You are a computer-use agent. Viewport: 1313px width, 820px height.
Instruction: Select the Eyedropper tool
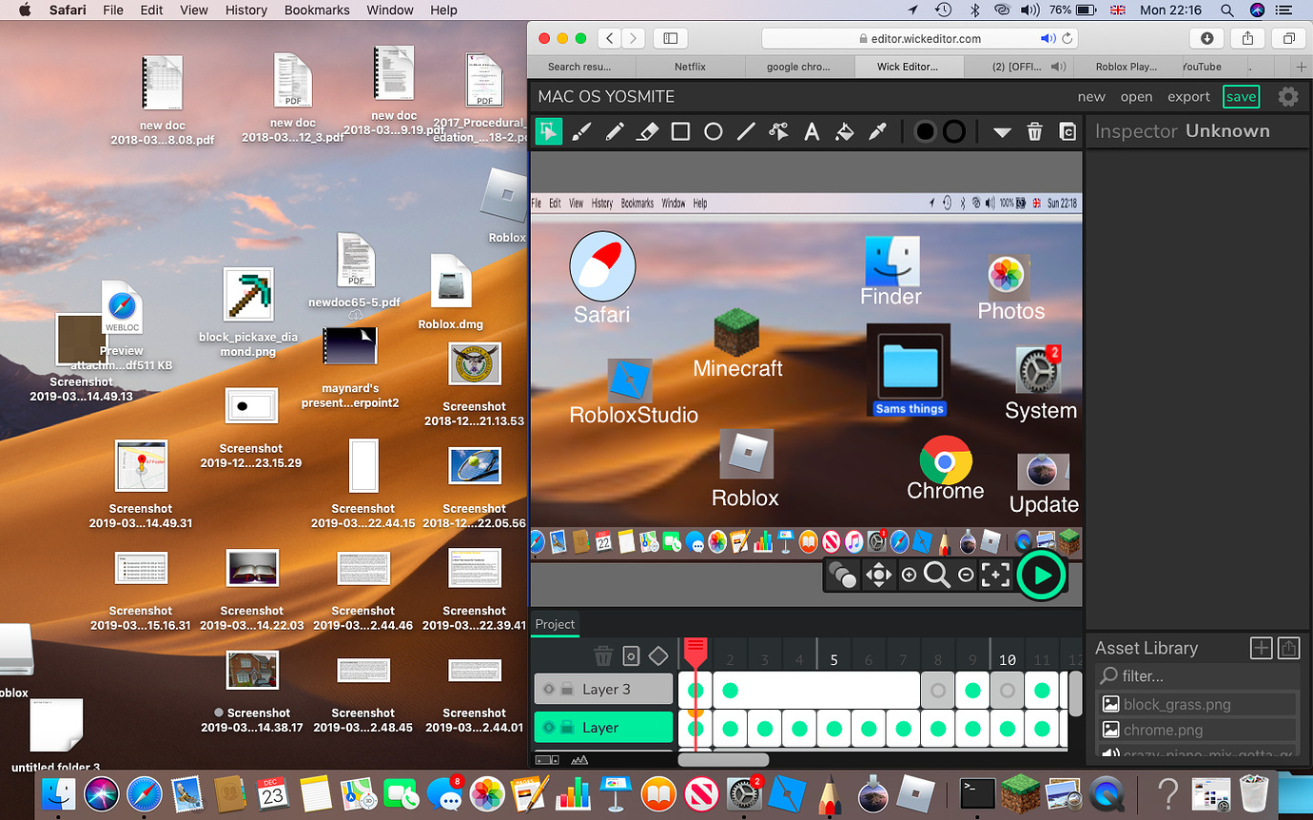(877, 131)
